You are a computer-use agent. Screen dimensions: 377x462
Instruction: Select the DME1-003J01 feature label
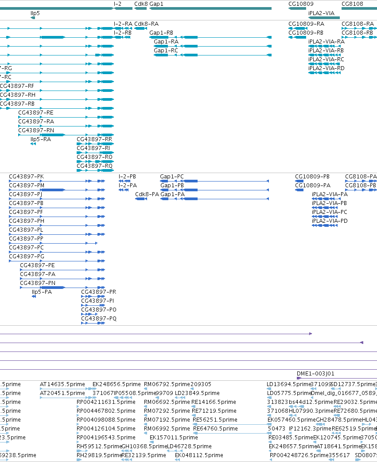coord(315,373)
